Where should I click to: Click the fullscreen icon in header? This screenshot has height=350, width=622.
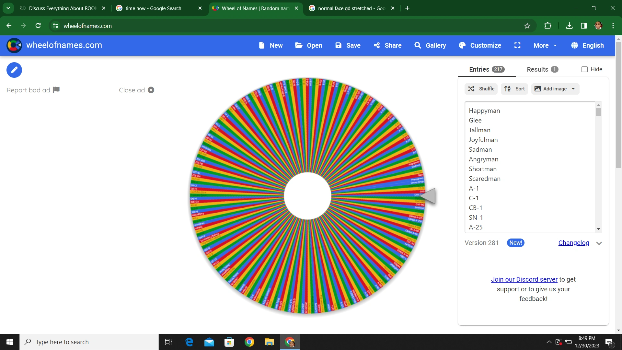[517, 45]
